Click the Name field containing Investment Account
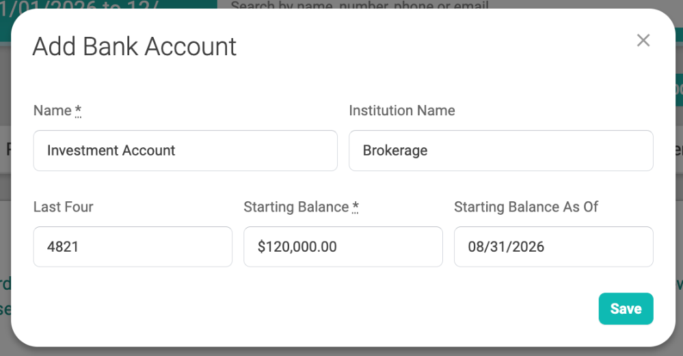This screenshot has height=356, width=683. pyautogui.click(x=185, y=151)
